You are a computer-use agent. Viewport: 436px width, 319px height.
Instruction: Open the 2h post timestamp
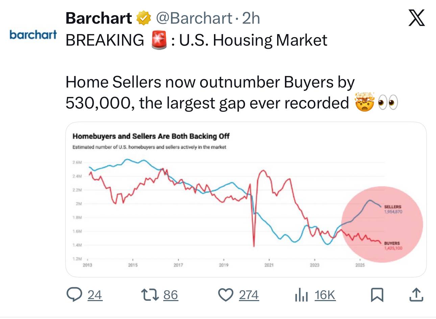pyautogui.click(x=251, y=18)
